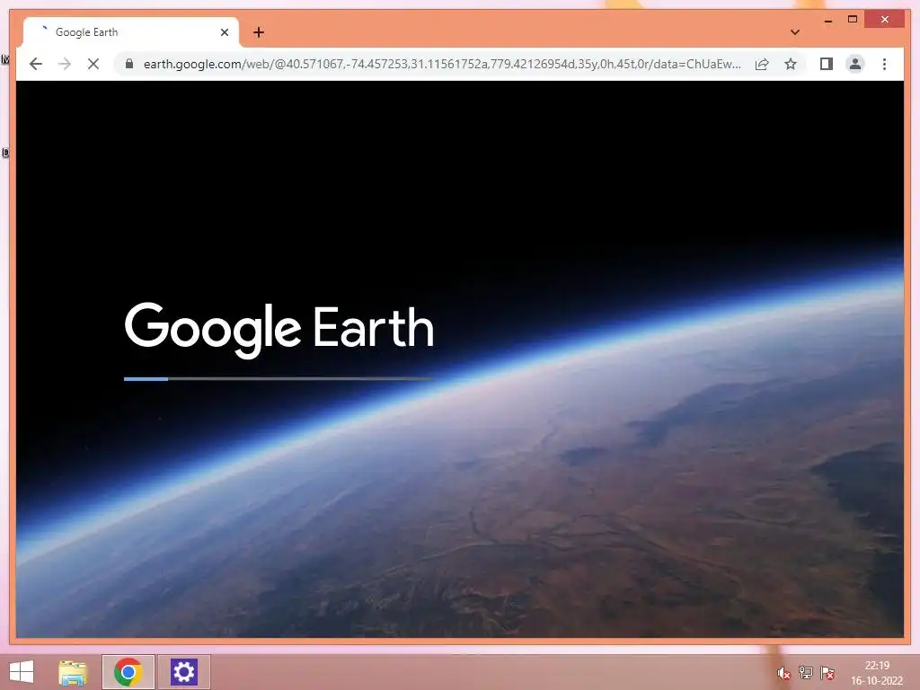Screen dimensions: 920x690
Task: Minimize the Chrome window
Action: 827,20
